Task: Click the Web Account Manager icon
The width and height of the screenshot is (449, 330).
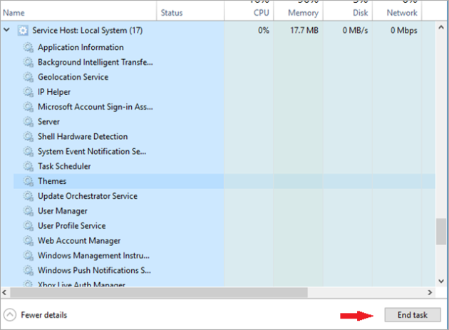Action: click(x=28, y=241)
